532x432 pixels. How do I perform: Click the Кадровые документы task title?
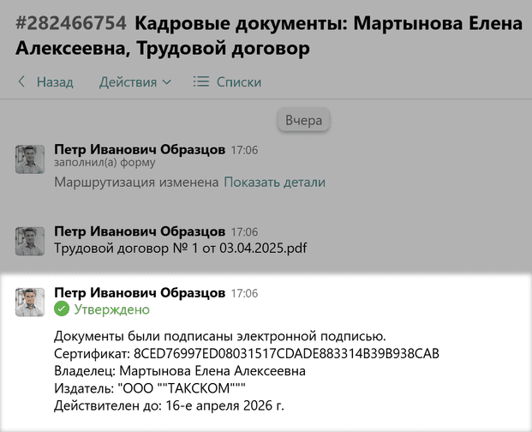coord(269,36)
